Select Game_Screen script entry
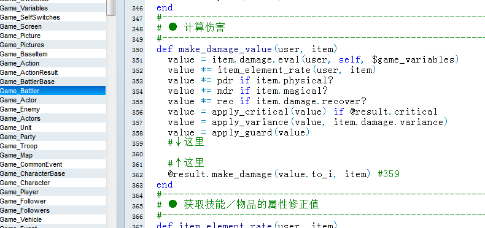This screenshot has width=485, height=228. [x=53, y=26]
